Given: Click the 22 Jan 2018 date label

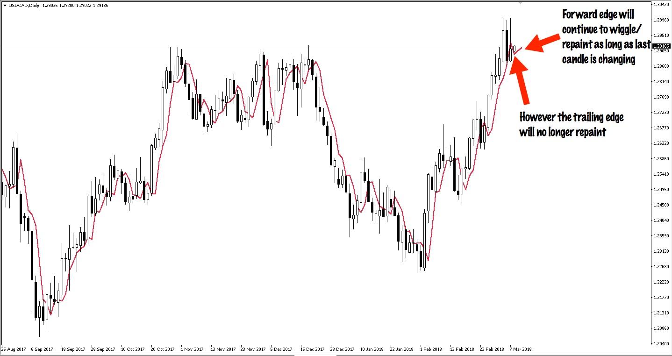Looking at the screenshot, I should pos(401,349).
